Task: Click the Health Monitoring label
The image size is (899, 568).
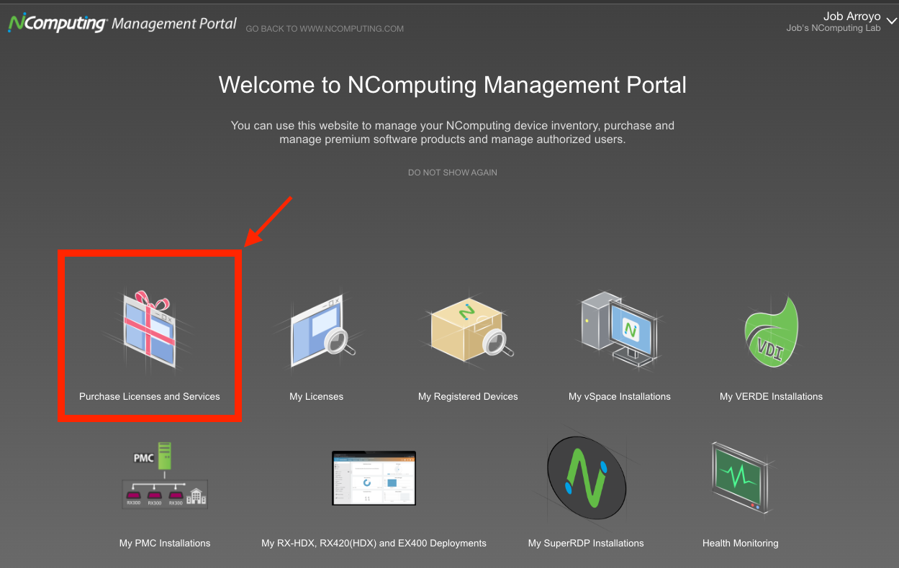Action: (x=741, y=543)
